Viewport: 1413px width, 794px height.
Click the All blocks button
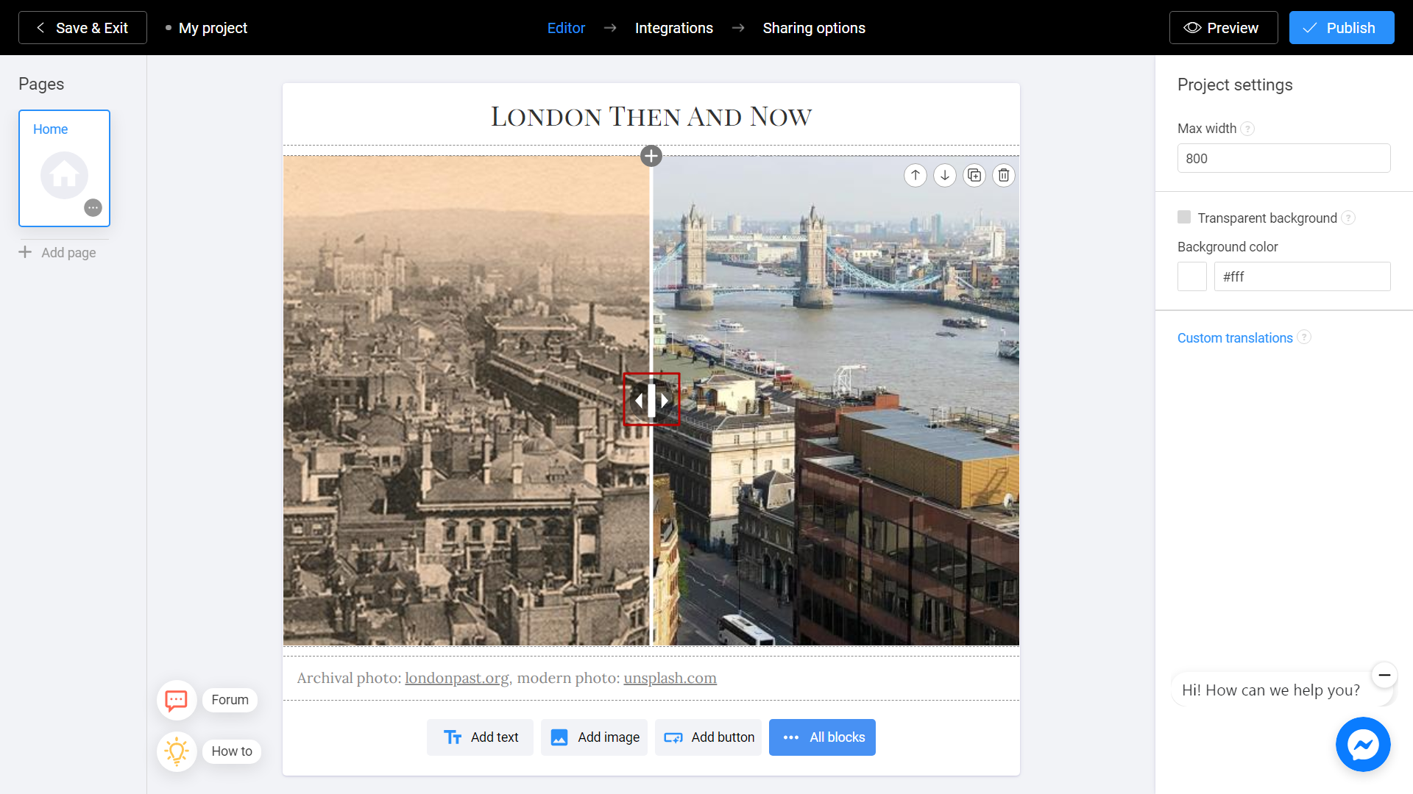coord(822,737)
